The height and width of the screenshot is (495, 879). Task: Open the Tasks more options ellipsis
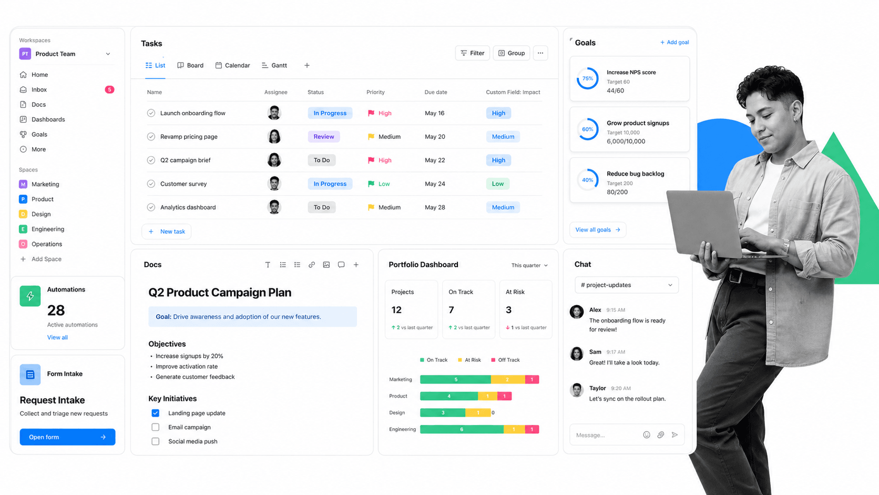(x=540, y=53)
